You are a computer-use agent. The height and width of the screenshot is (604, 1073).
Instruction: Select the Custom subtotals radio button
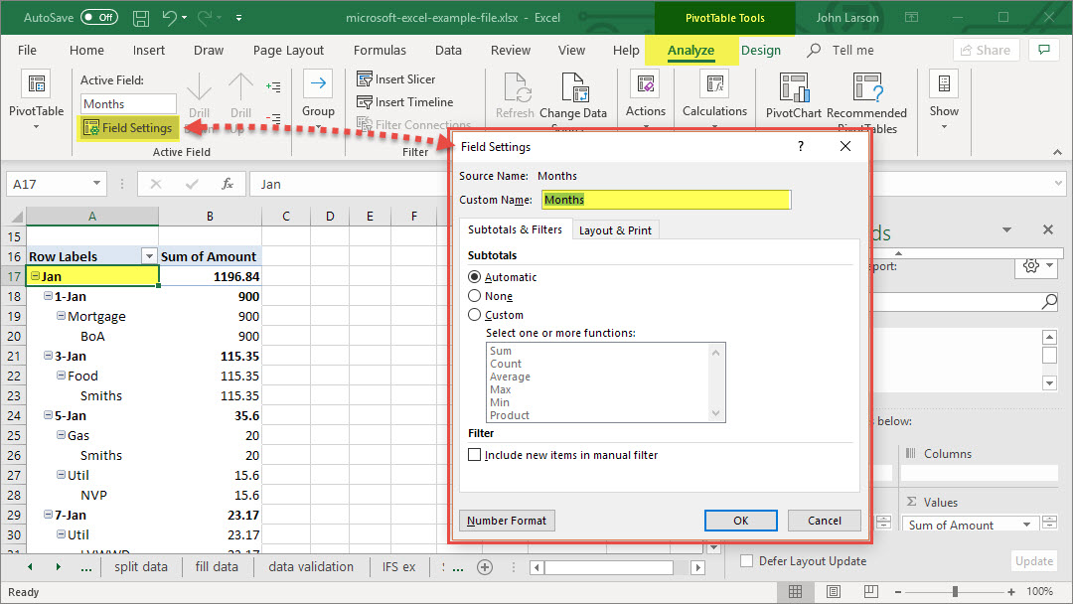pyautogui.click(x=475, y=315)
